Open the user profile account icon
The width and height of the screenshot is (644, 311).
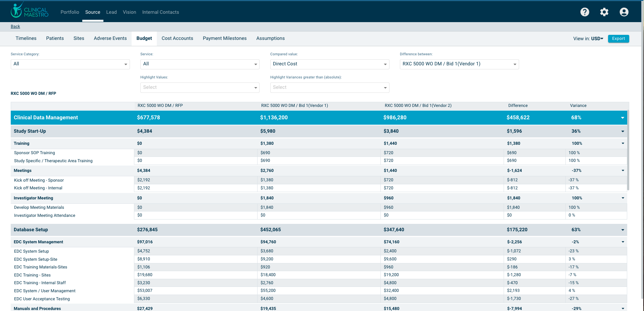pos(624,12)
